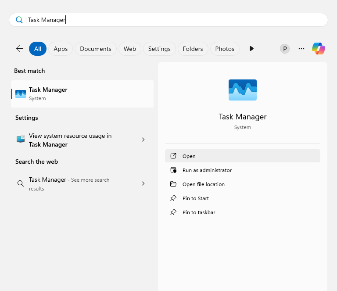The height and width of the screenshot is (291, 337).
Task: Pin Task Manager to taskbar
Action: 198,212
